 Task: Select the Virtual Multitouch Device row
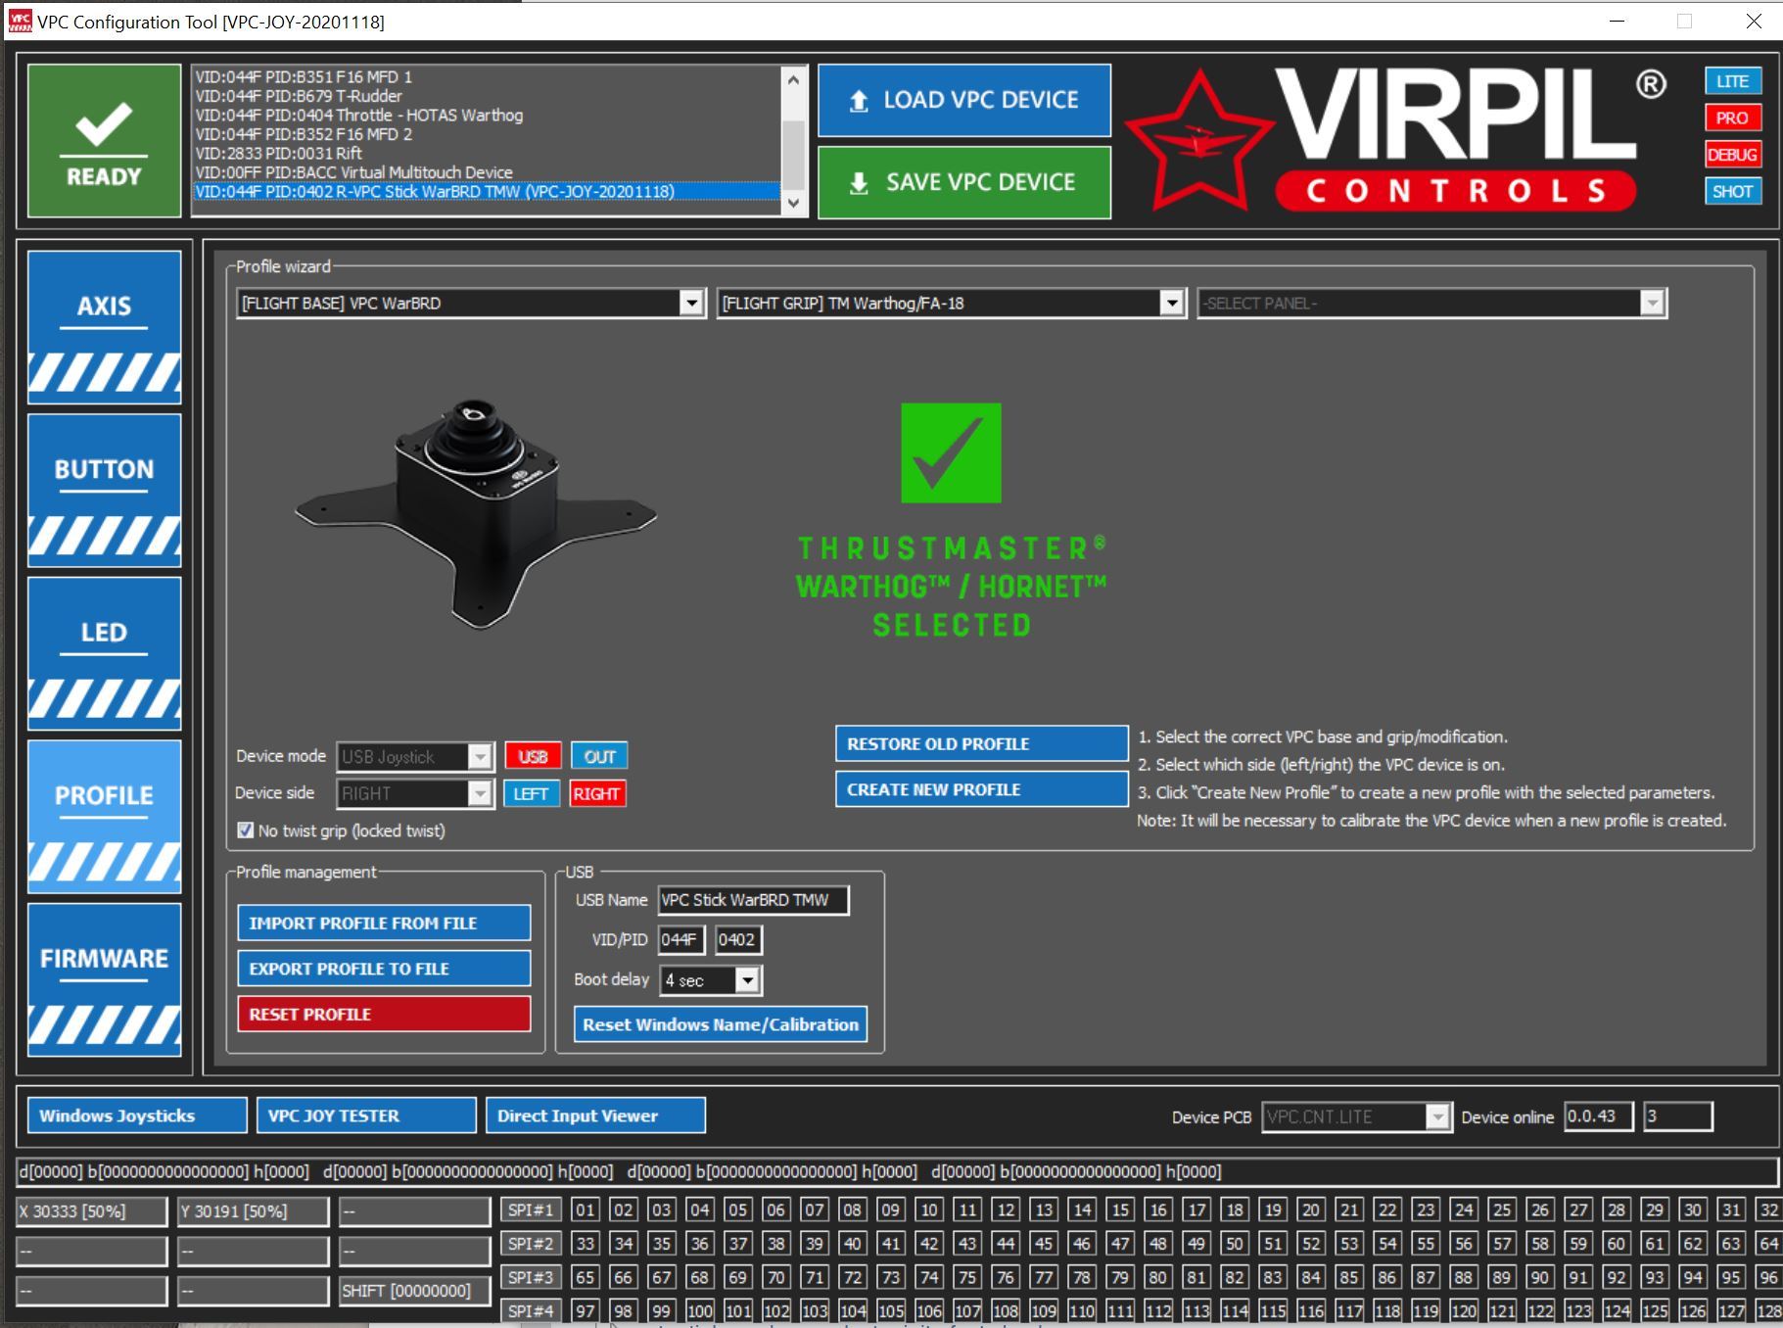(x=487, y=172)
